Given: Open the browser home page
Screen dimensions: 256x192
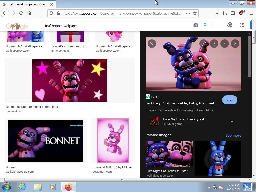Looking at the screenshot, I should 29,13.
